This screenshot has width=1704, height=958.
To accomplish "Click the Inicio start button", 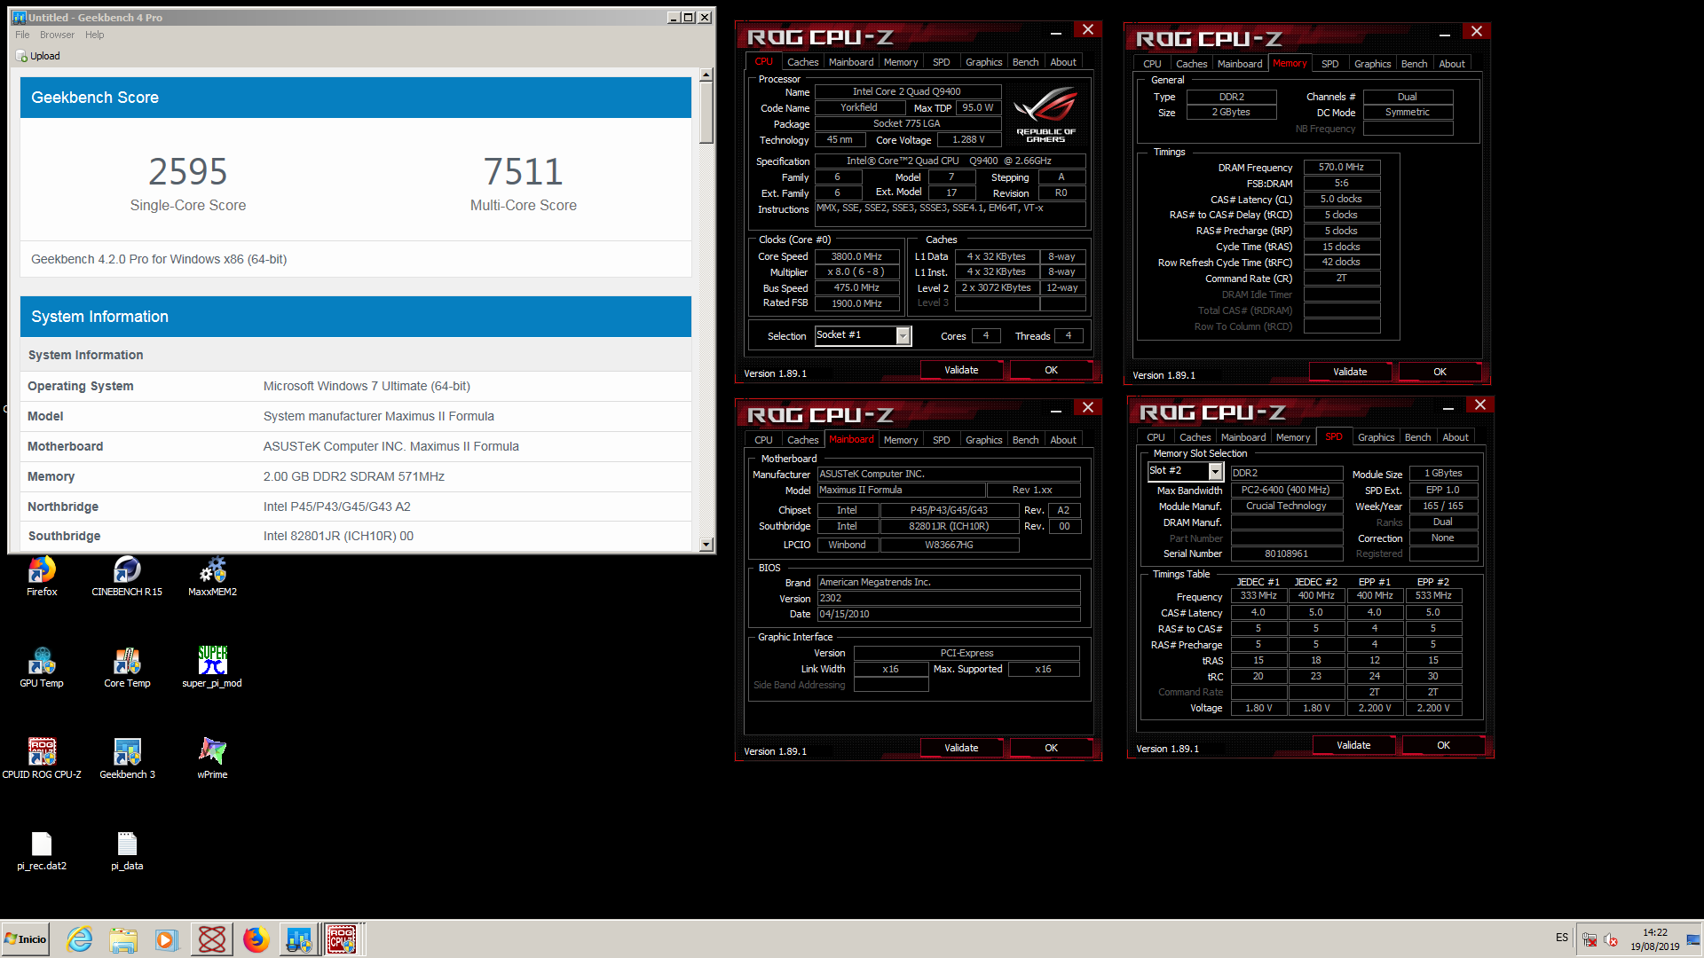I will pos(26,939).
